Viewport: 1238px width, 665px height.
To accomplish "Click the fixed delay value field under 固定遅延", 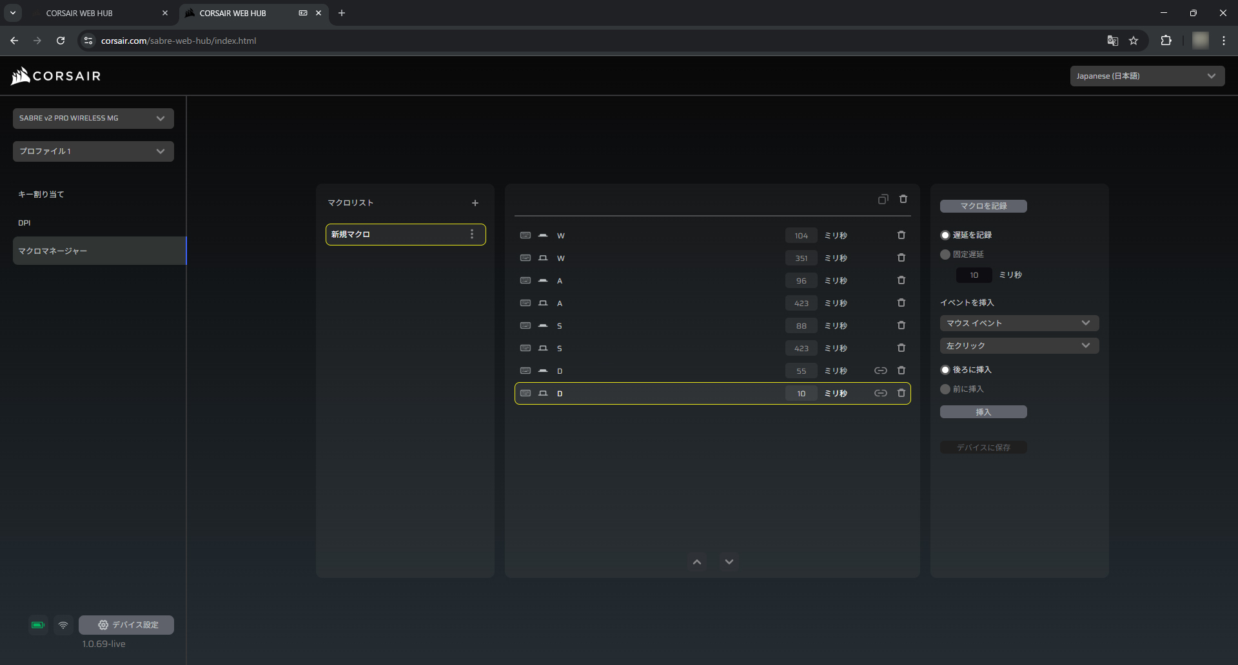I will [x=974, y=275].
